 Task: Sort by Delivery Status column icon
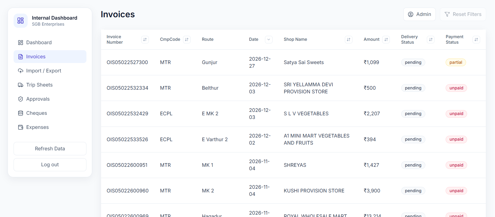431,39
